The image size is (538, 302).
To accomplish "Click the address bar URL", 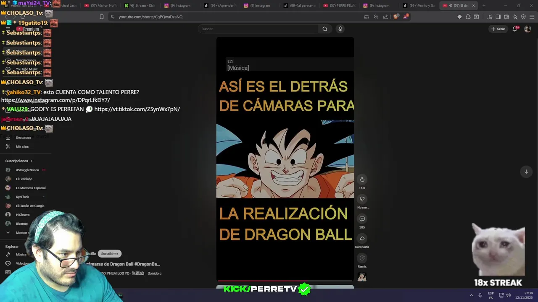I will [x=150, y=17].
